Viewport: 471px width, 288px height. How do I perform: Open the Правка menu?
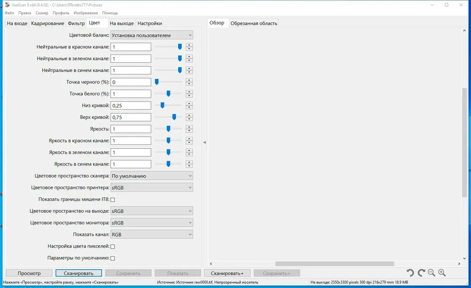[x=24, y=13]
